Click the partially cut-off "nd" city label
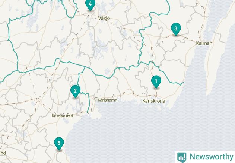Viewport: 235px width, 163px height. point(3,153)
